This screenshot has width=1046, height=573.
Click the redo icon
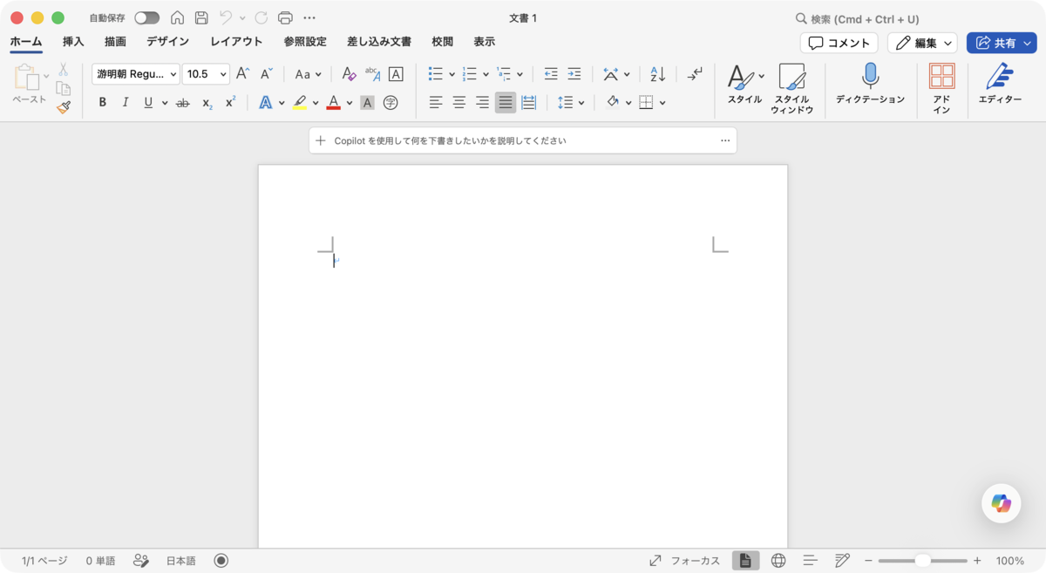(x=261, y=18)
